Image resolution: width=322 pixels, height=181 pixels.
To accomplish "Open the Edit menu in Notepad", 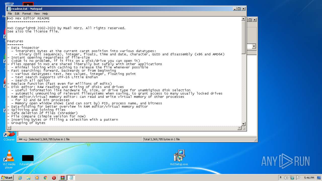I will tap(17, 14).
